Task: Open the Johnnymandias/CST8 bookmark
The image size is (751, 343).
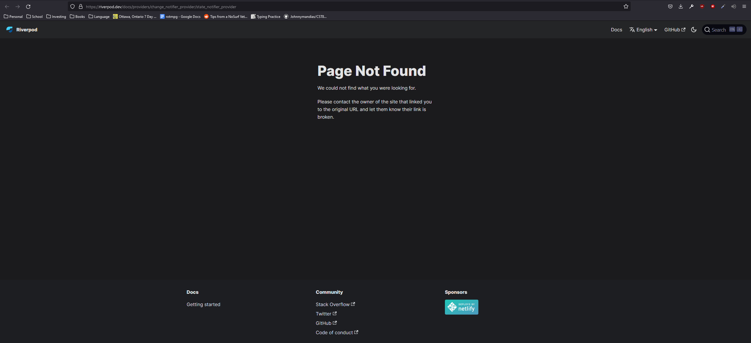Action: pos(305,17)
